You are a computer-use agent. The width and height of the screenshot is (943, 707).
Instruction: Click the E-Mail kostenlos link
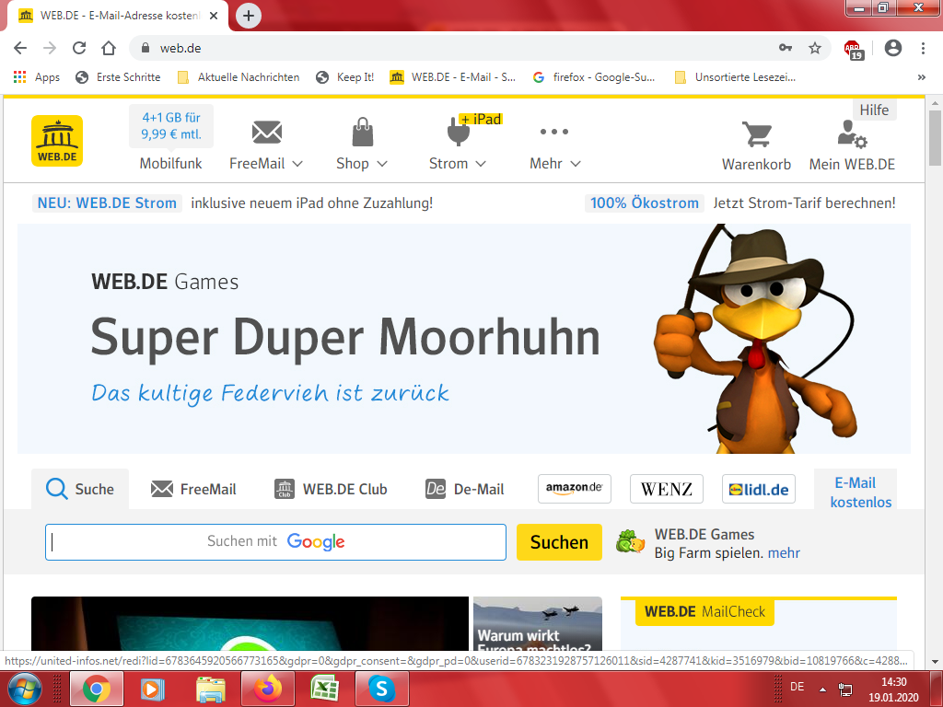pos(861,493)
